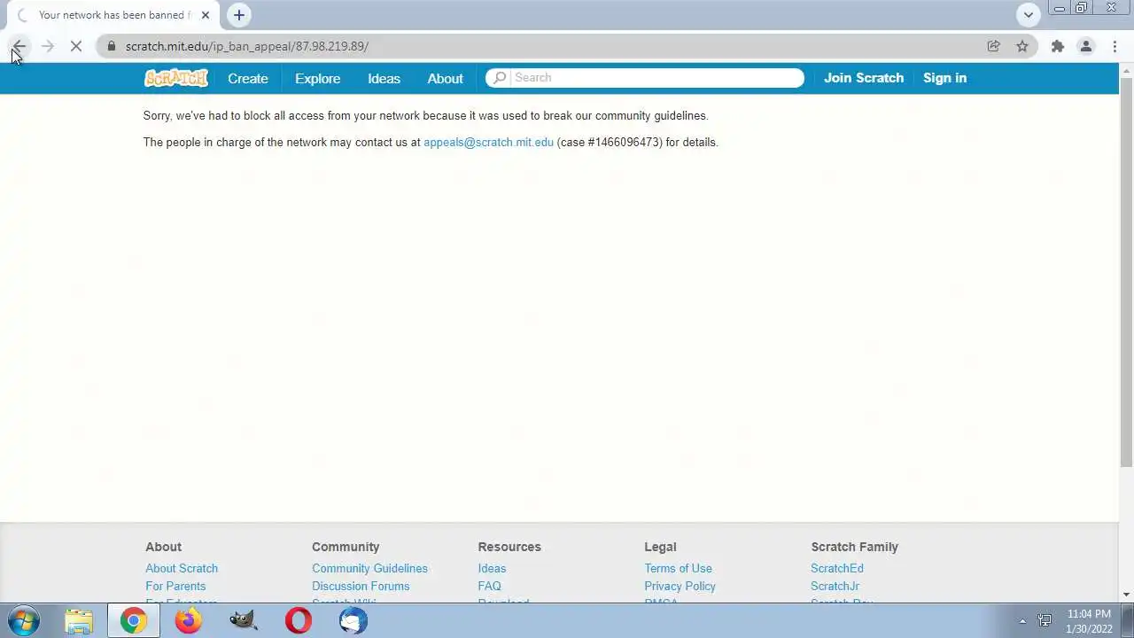This screenshot has width=1134, height=638.
Task: Click the padlock site info icon
Action: pos(111,46)
